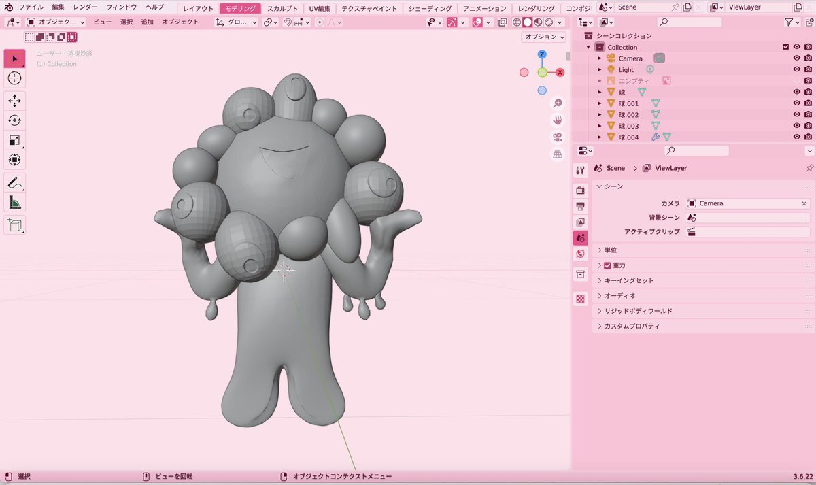Viewport: 816px width, 485px height.
Task: Pin the Scene properties context
Action: coord(809,168)
